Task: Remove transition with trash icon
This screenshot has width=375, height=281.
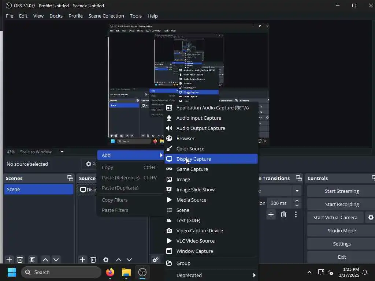Action: [284, 214]
